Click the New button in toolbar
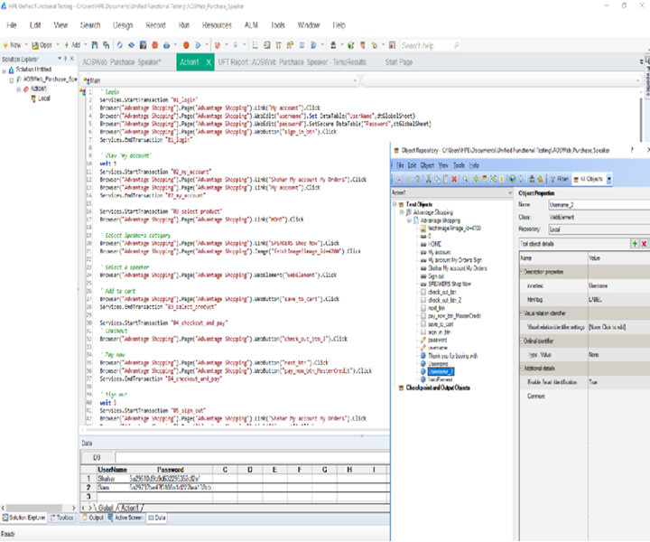Screen dimensions: 650x542 pyautogui.click(x=12, y=45)
